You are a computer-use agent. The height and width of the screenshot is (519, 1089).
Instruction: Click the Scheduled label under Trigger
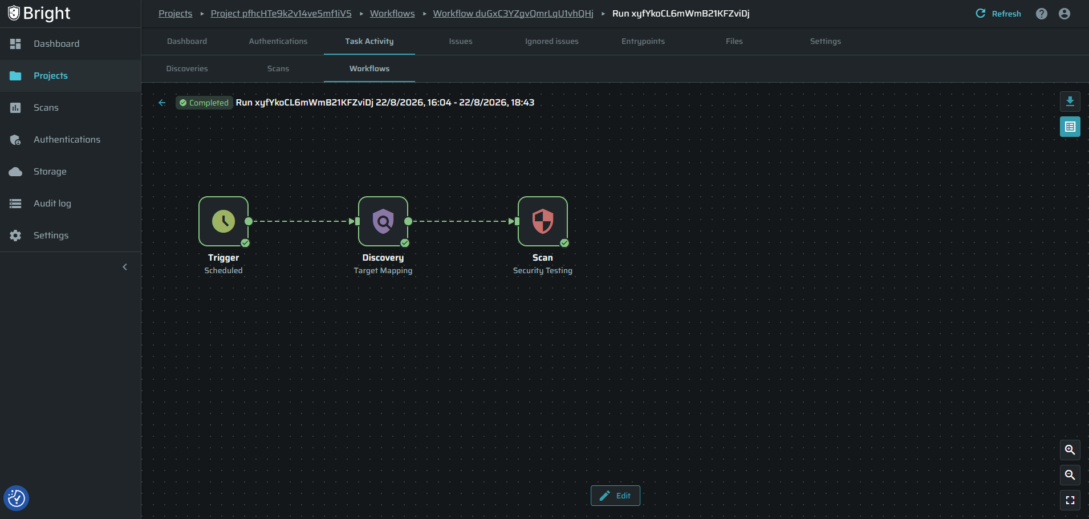click(224, 271)
